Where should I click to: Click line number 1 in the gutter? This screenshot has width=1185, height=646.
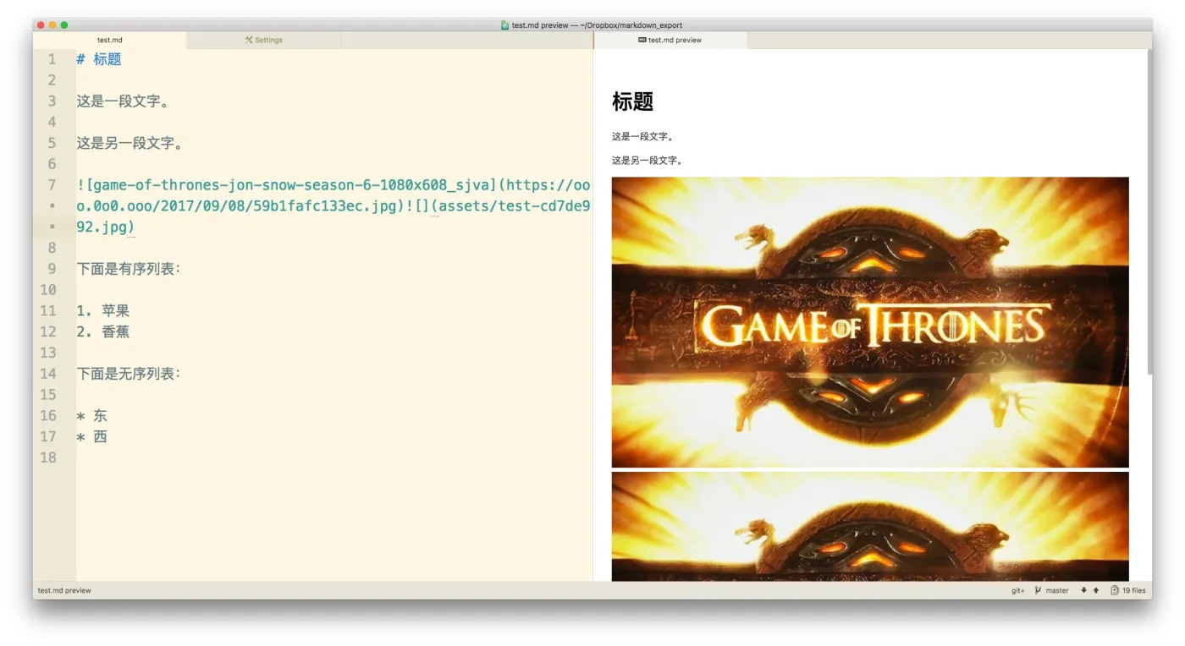[52, 59]
